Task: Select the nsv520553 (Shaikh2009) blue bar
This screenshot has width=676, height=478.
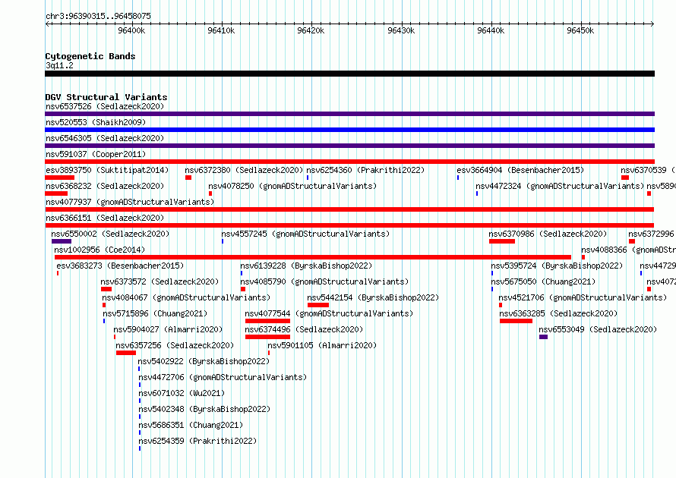Action: coord(349,130)
